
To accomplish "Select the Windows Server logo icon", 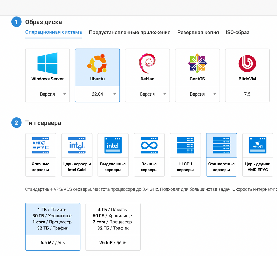I will click(x=47, y=63).
